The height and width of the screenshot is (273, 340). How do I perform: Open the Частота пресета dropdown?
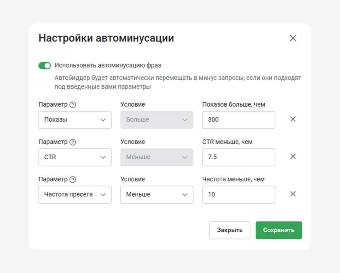coord(75,195)
